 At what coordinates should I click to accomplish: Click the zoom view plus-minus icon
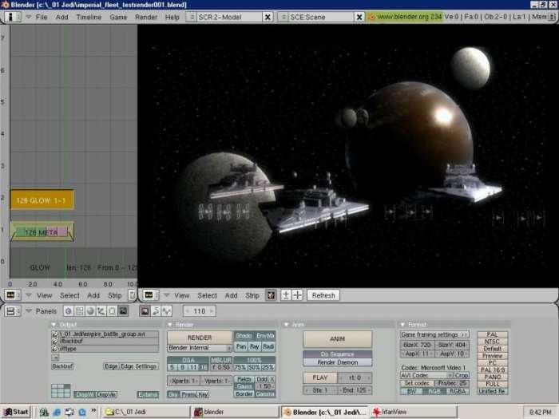(286, 295)
